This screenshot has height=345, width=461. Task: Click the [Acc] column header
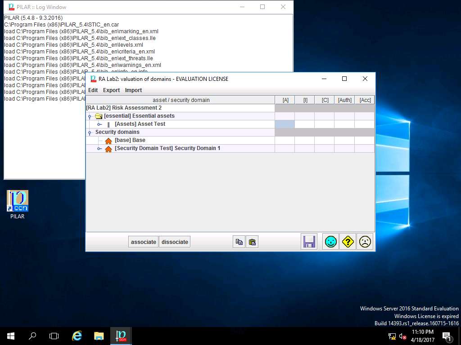tap(365, 100)
